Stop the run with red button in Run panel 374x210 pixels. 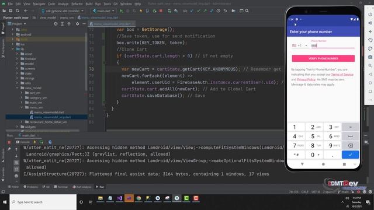(x=9, y=142)
